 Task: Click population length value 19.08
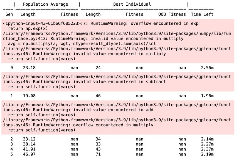tap(29, 96)
